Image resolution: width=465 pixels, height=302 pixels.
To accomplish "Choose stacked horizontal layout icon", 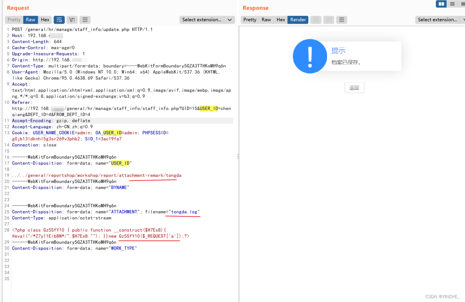I will click(452, 4).
